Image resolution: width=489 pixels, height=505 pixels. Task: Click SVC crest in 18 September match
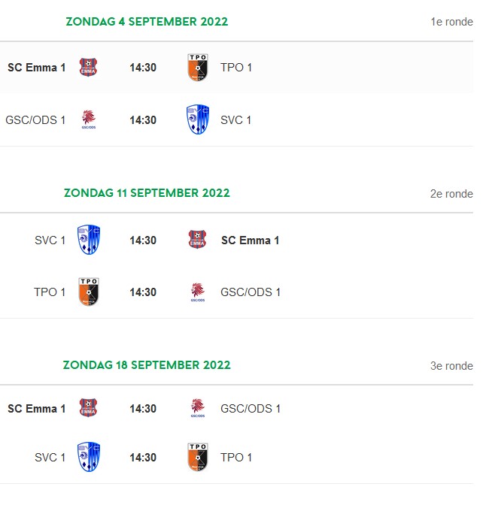[x=89, y=457]
